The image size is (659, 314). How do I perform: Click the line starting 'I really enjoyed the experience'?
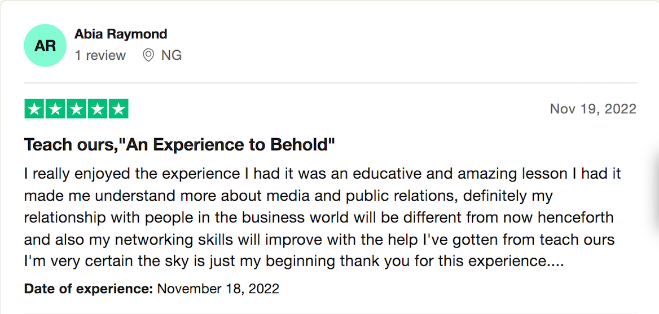[322, 174]
